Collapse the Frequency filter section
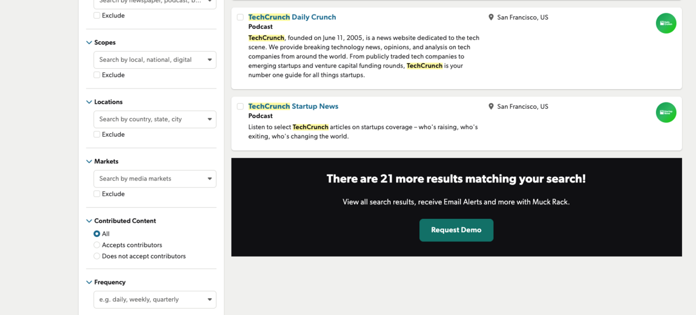 point(89,282)
